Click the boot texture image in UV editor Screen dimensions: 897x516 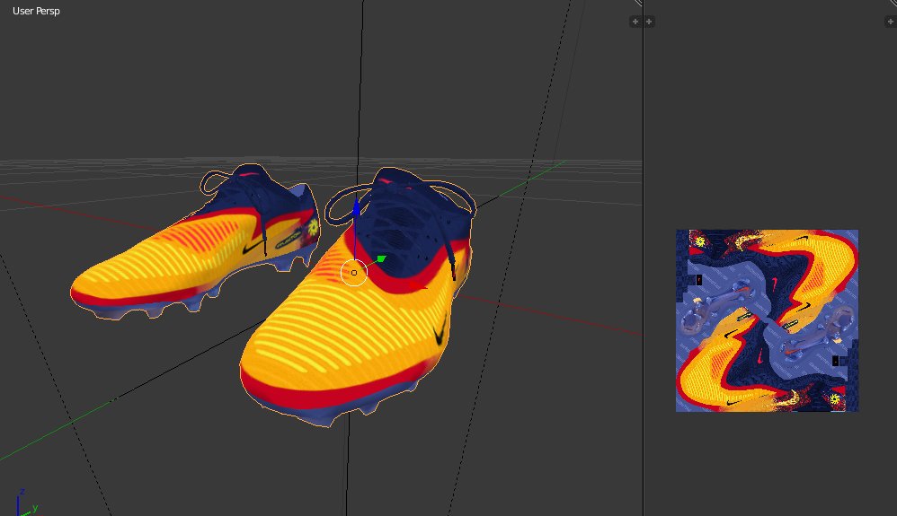pos(768,320)
